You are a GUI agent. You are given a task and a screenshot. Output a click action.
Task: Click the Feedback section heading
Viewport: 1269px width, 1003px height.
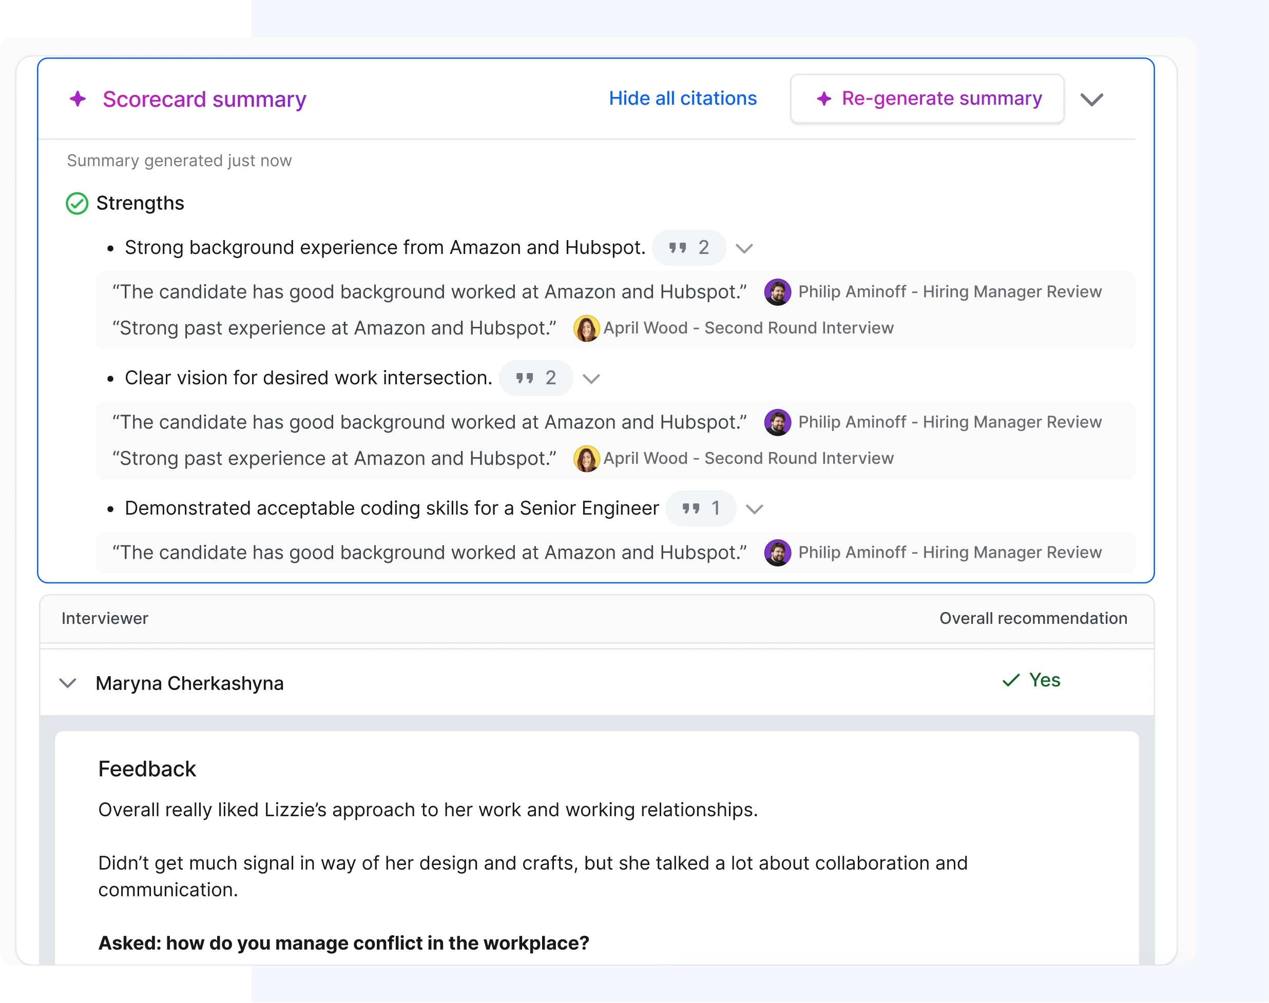coord(147,768)
